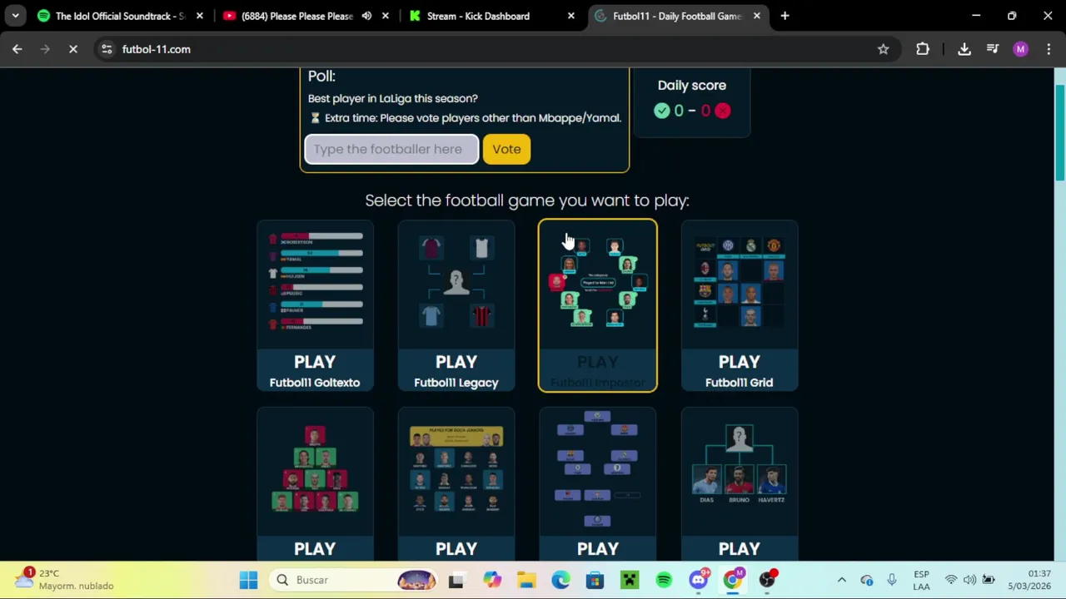Open OBS Studio from the taskbar
The height and width of the screenshot is (599, 1066).
click(767, 580)
